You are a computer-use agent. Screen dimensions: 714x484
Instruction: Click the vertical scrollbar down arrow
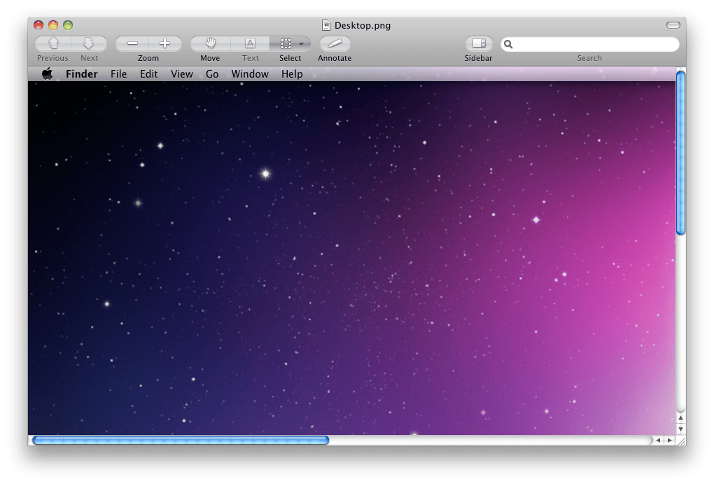680,429
